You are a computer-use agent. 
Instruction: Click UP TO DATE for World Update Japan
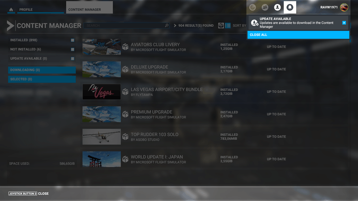(276, 159)
